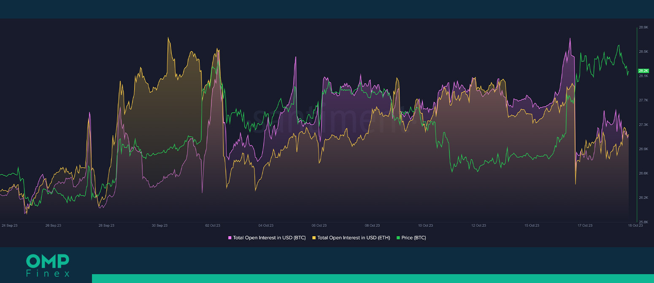
Task: Click the green 28.2K current price tag
Action: point(643,71)
